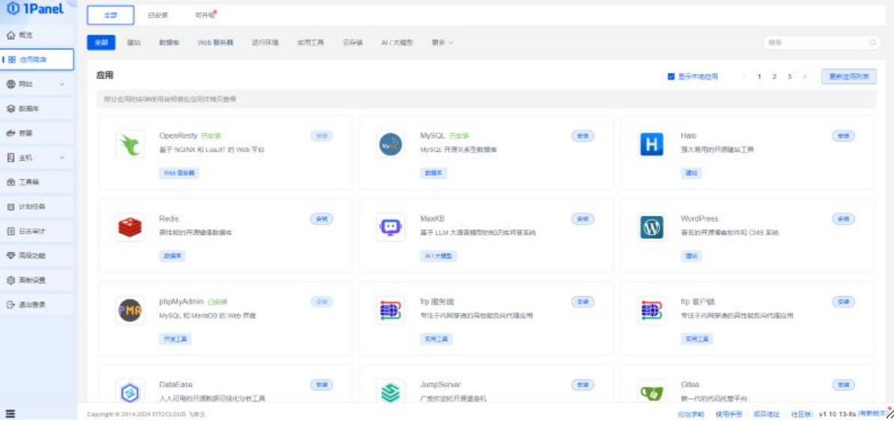Screen dimensions: 894x422
Task: Toggle the 显示本地应用 checkbox
Action: [671, 77]
